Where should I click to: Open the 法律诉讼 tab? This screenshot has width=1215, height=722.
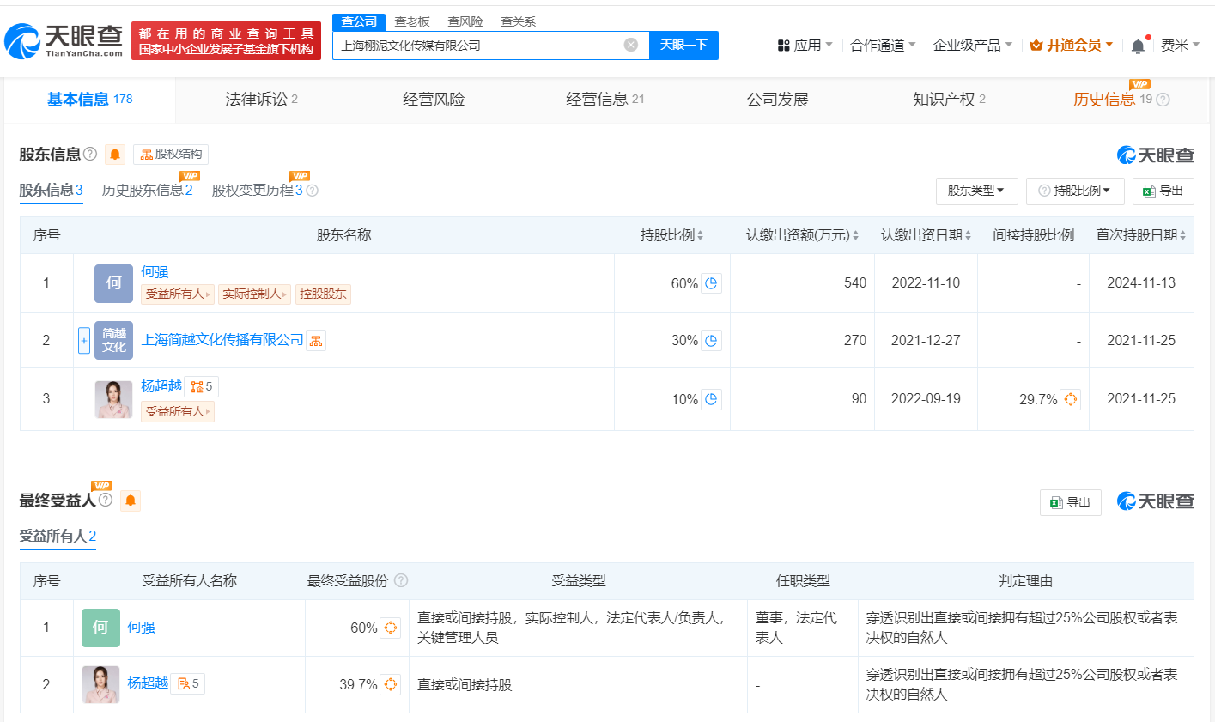(x=261, y=100)
